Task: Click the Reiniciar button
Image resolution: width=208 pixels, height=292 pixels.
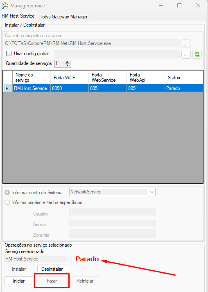Action: click(x=85, y=281)
